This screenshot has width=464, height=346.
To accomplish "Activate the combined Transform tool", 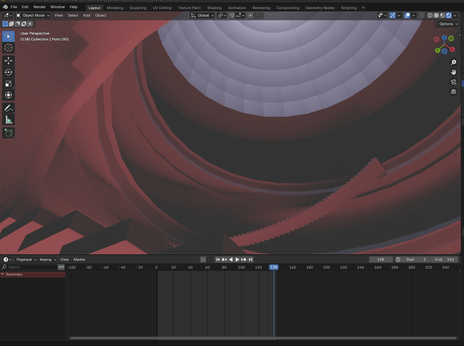I will pos(8,95).
